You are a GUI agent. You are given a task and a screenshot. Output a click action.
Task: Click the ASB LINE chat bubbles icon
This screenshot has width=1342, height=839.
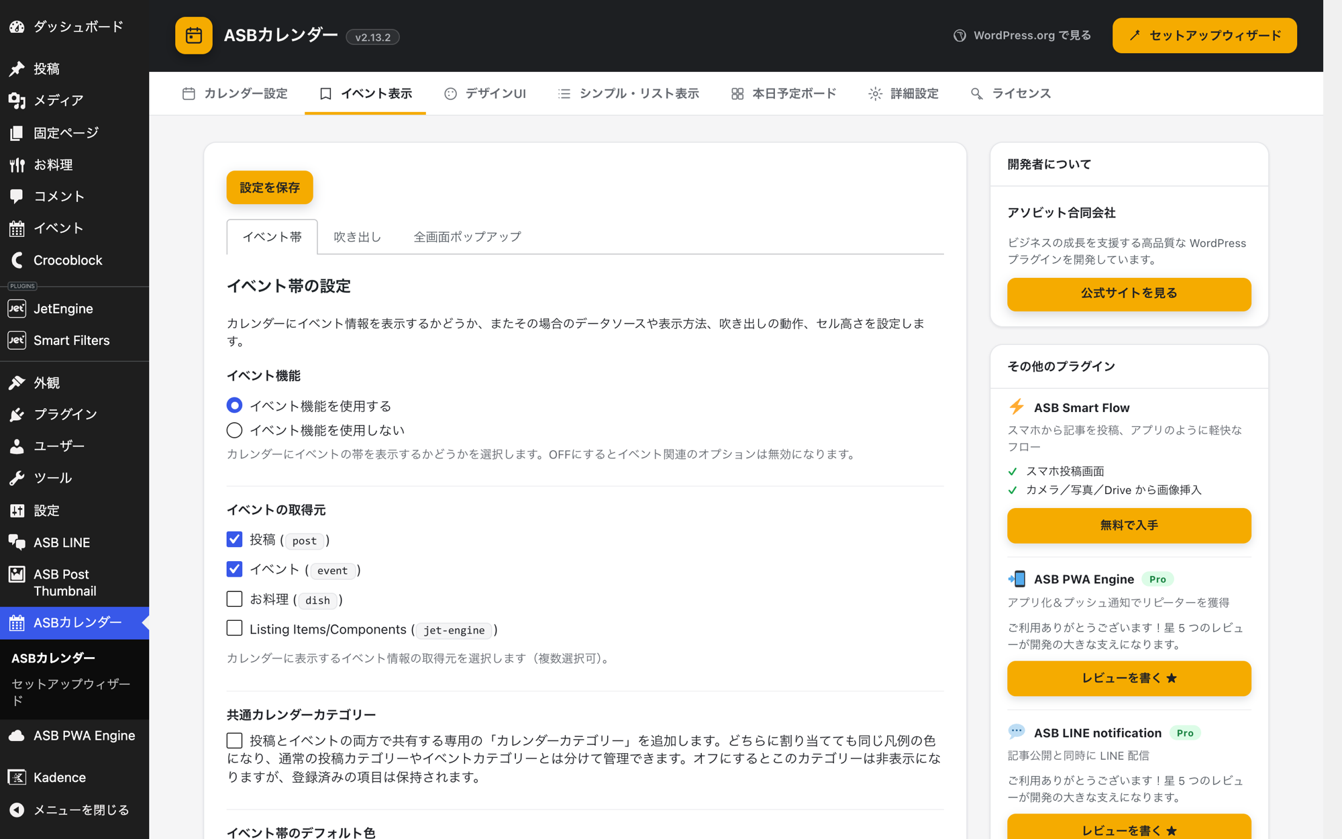coord(17,542)
